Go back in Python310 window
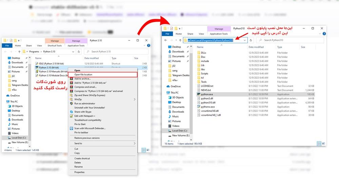Viewport: 339px width, 181px height. (166, 40)
